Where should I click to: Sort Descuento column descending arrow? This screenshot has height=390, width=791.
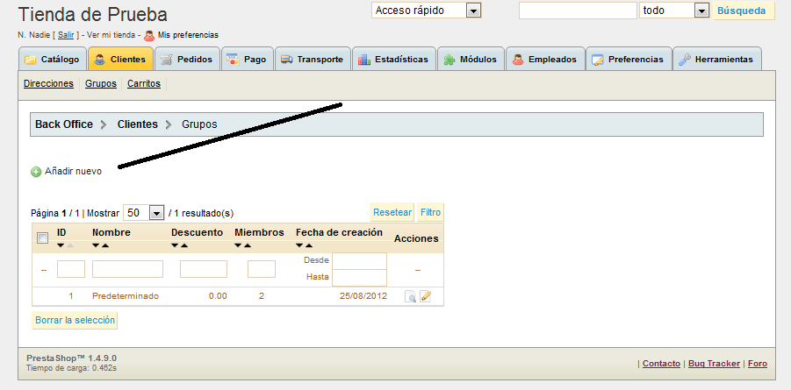tap(175, 246)
